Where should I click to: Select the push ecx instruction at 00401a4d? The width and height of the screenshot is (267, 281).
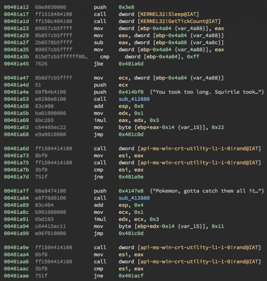[111, 85]
